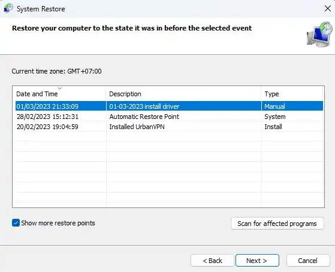Click the Manual type cell
335x272 pixels.
click(274, 106)
